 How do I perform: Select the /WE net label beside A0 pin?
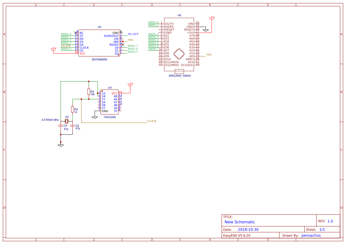point(209,55)
